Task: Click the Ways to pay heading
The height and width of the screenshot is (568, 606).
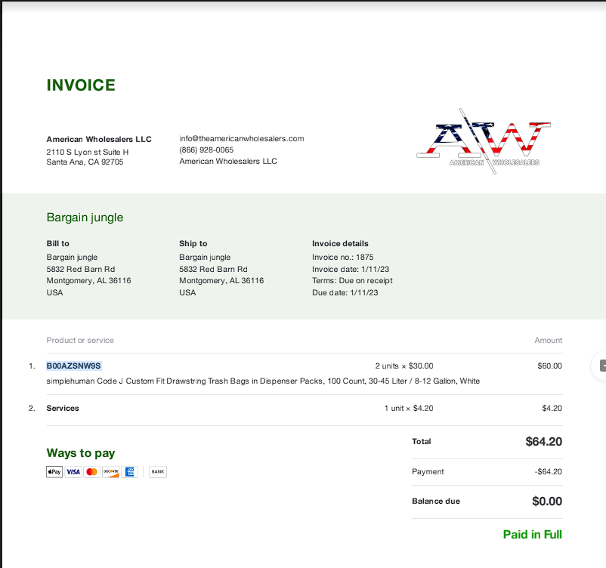Action: pos(81,453)
